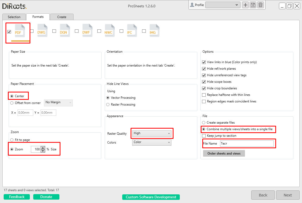Screen dimensions: 302x203
Task: Open the Selection tab
Action: (14, 17)
